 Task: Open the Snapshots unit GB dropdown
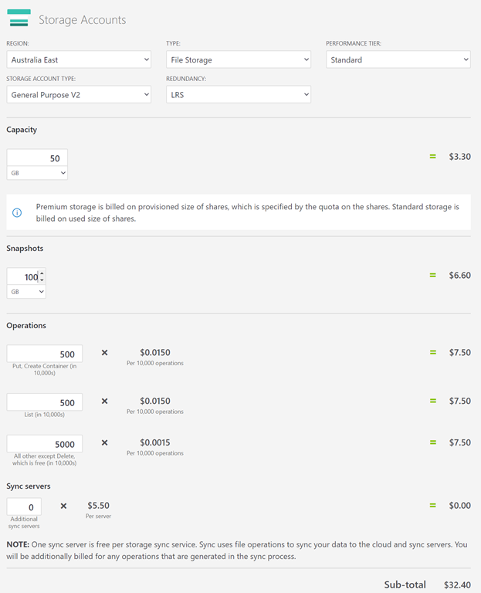click(26, 292)
